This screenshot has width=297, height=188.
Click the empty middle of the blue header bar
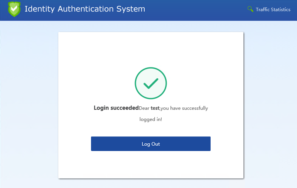coord(197,10)
